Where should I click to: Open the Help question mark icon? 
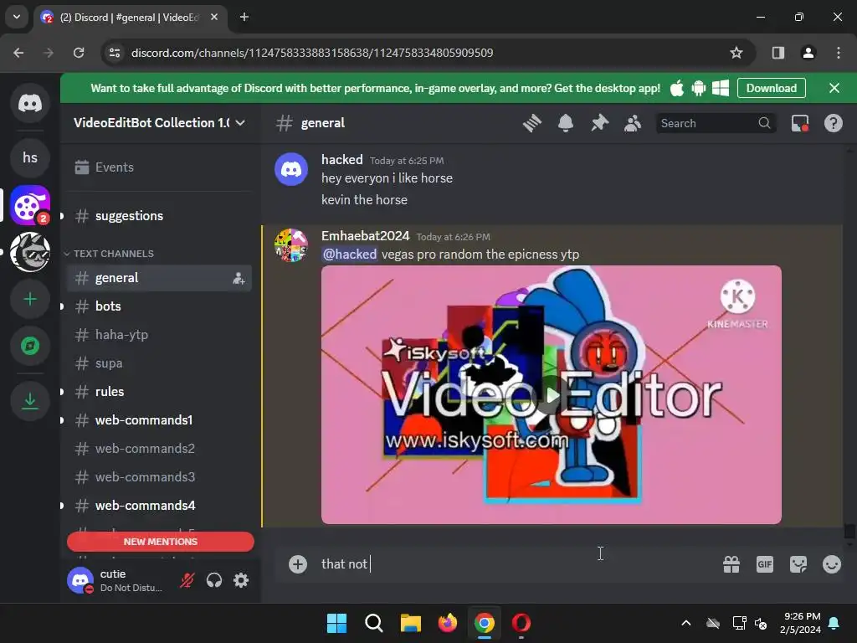833,124
